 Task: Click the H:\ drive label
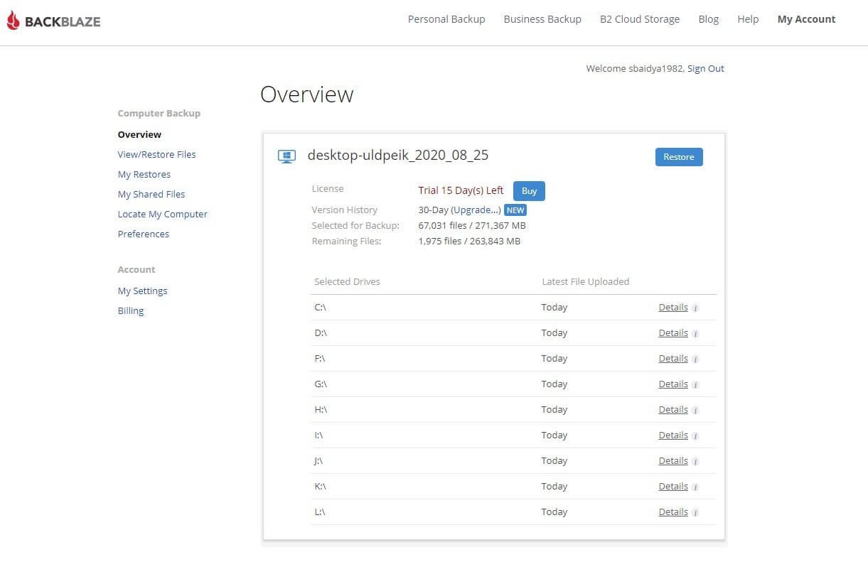click(x=321, y=410)
